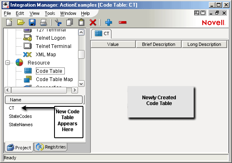Select the Resource tree item label
232x163 pixels.
coord(39,63)
